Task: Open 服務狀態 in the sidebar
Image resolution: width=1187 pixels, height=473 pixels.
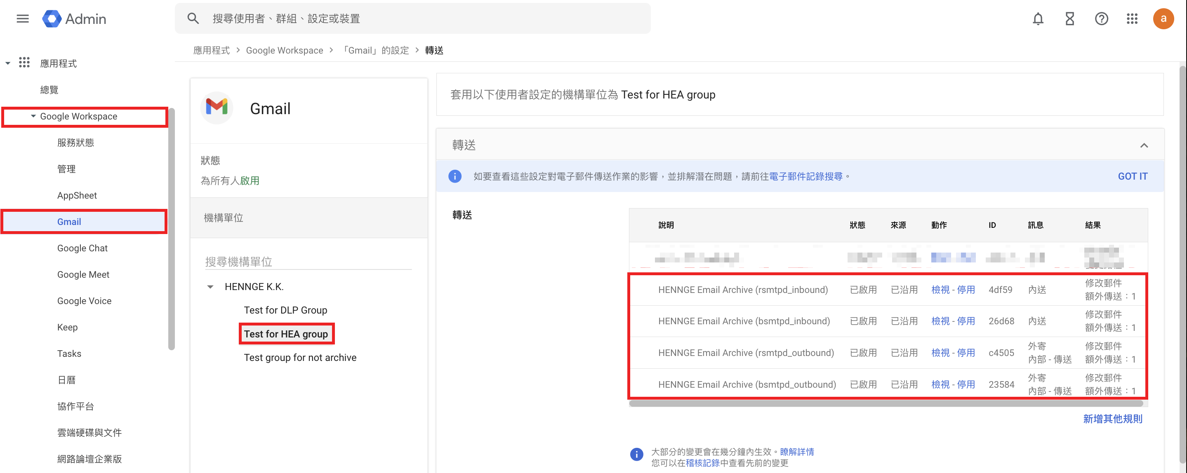Action: 75,143
